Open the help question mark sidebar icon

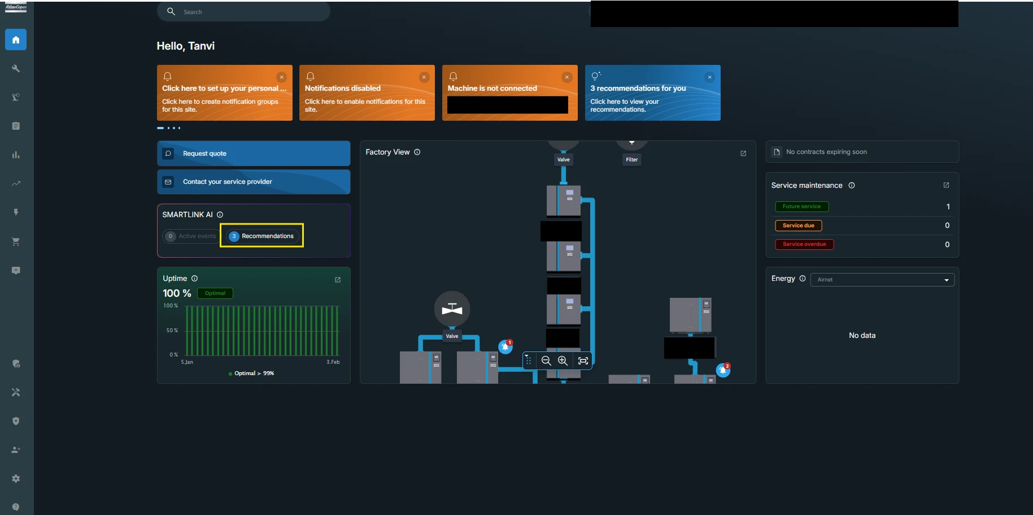click(x=16, y=507)
